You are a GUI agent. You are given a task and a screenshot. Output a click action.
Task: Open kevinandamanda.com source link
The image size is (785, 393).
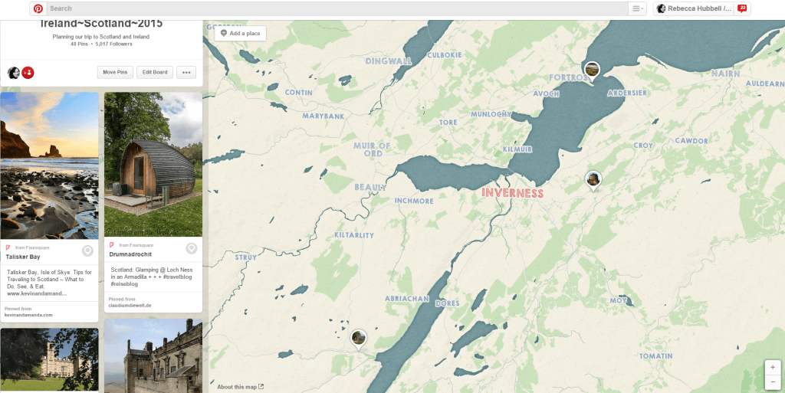(x=28, y=315)
